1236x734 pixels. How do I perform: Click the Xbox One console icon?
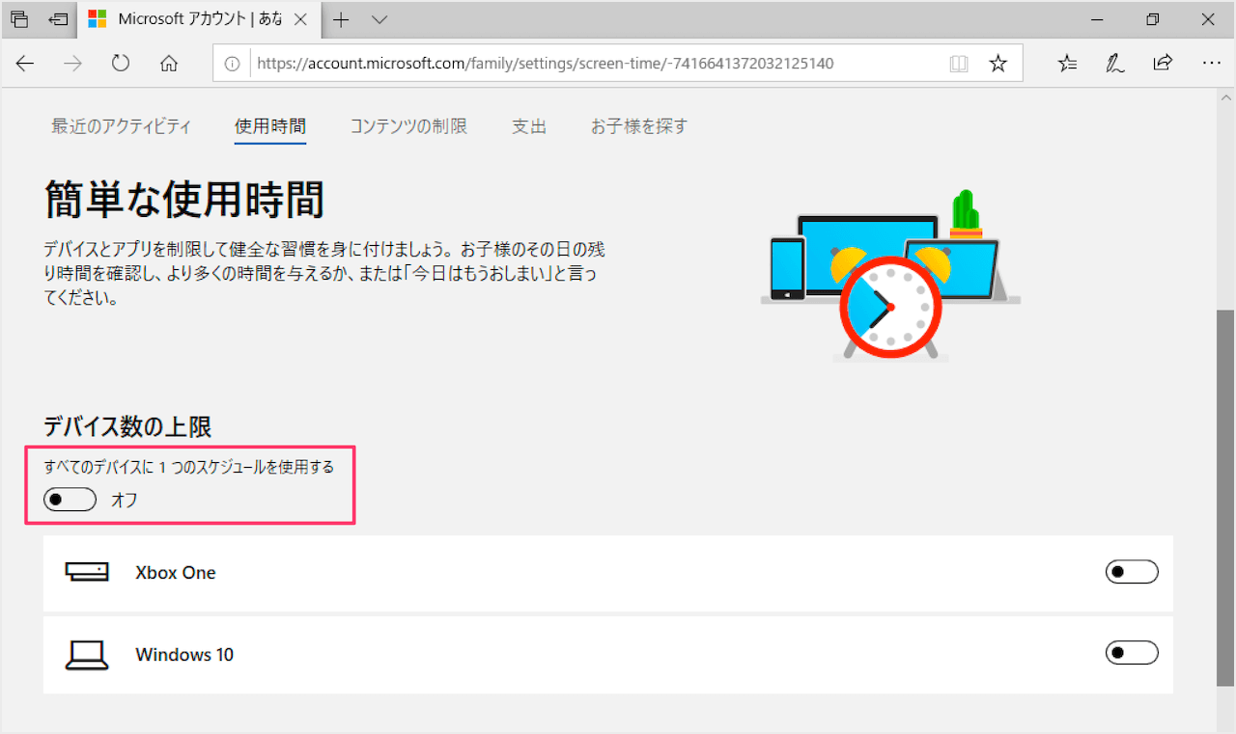[x=87, y=572]
